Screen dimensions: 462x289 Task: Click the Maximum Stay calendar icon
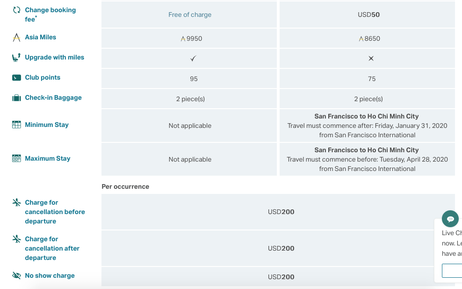[17, 158]
